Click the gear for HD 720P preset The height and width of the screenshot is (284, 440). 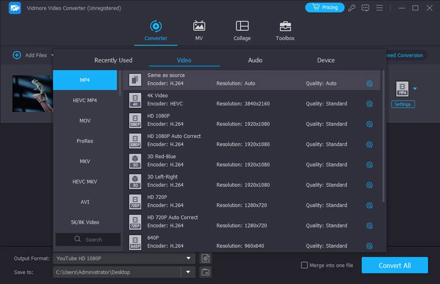370,205
